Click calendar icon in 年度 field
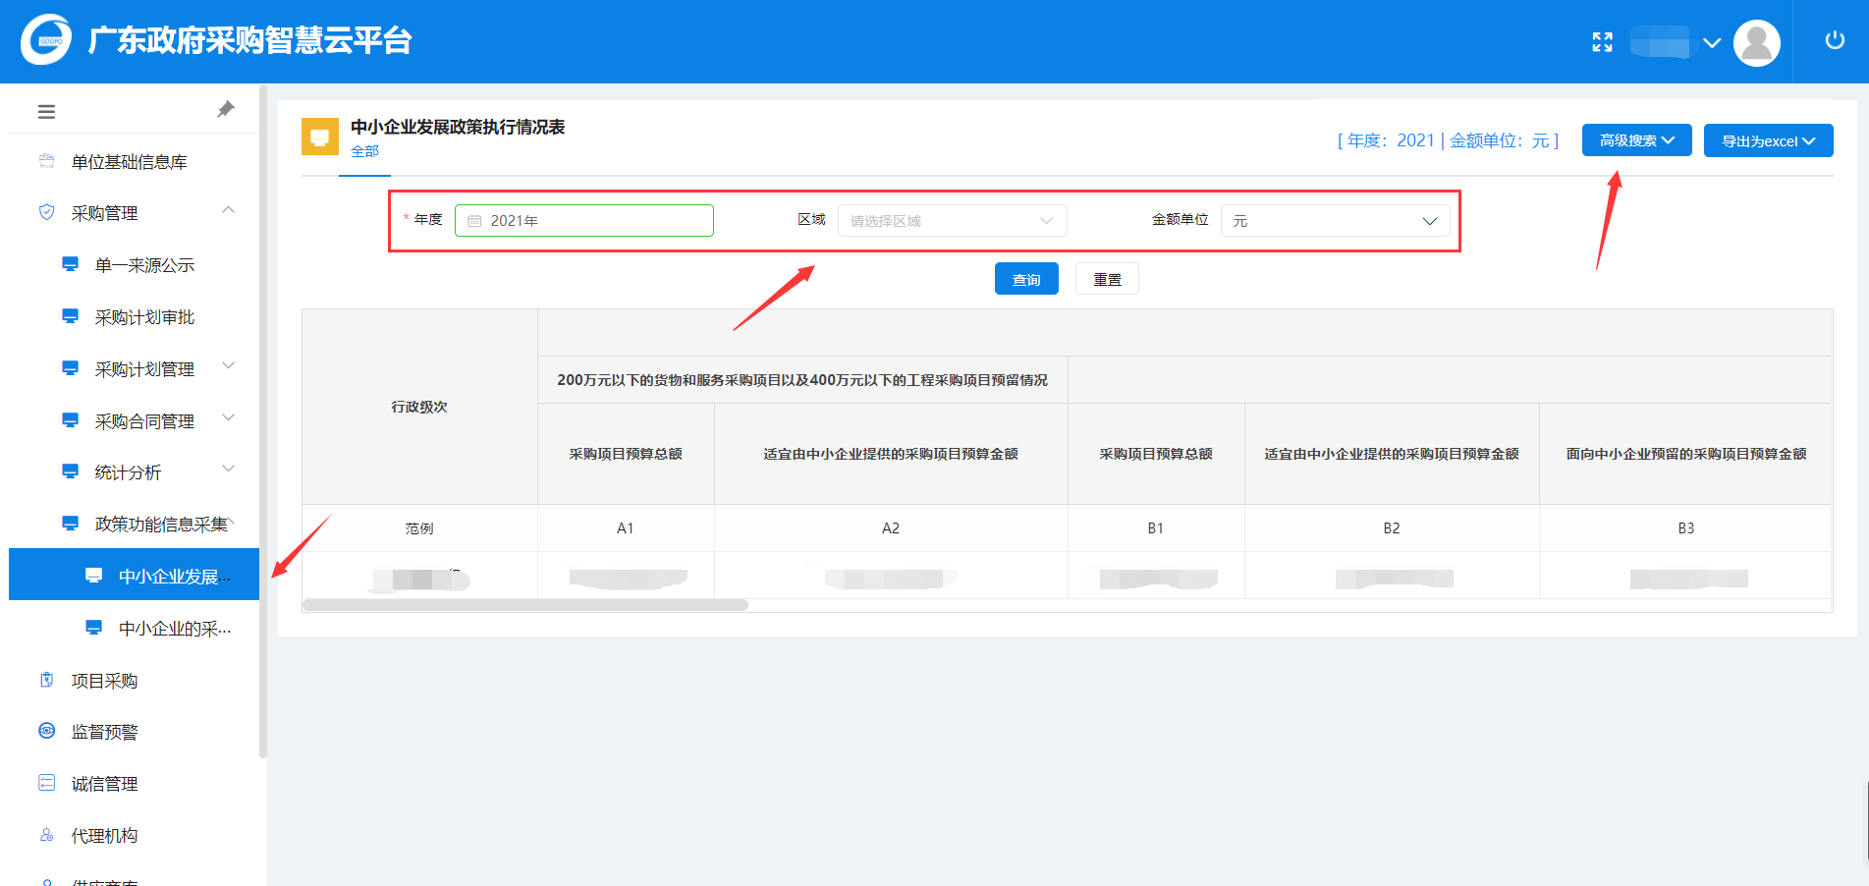 click(x=474, y=221)
